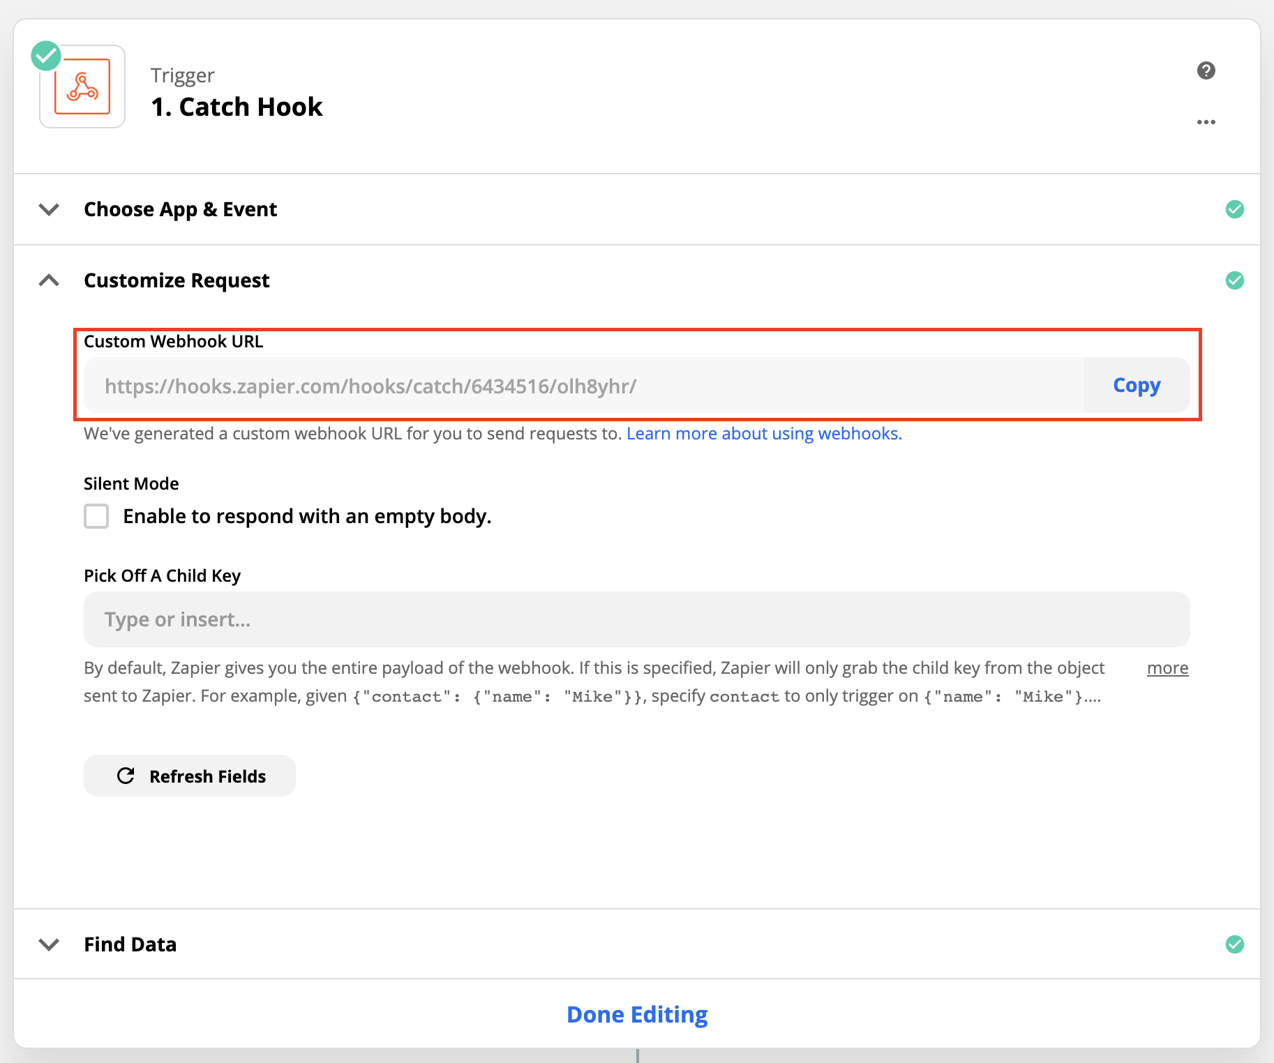The image size is (1274, 1063).
Task: Open the three-dot more options menu
Action: (x=1206, y=122)
